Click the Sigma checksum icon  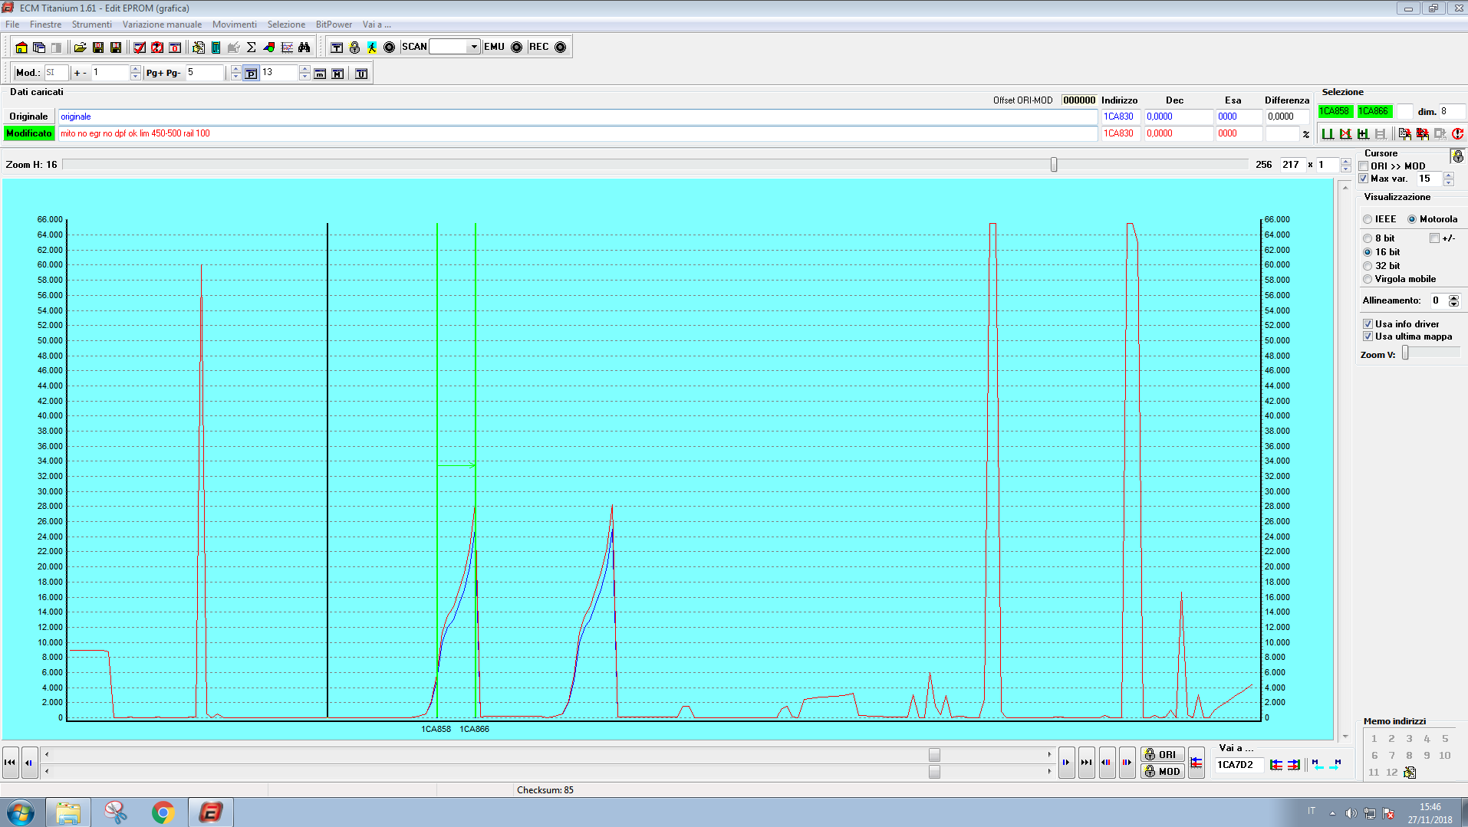pos(251,48)
